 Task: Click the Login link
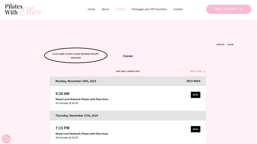pyautogui.click(x=230, y=45)
